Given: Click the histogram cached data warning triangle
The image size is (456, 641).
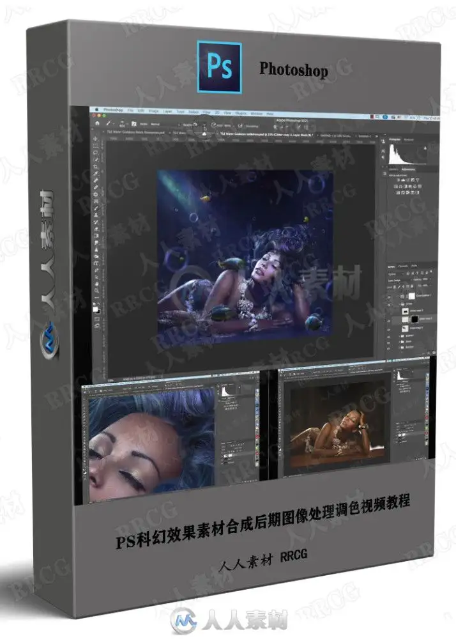Looking at the screenshot, I should tap(425, 148).
